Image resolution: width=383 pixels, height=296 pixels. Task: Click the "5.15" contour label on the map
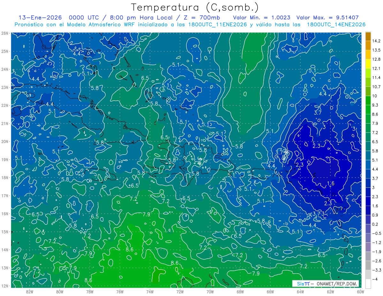coord(207,124)
